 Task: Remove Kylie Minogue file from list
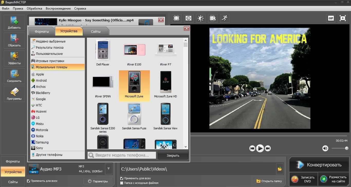coord(161,20)
